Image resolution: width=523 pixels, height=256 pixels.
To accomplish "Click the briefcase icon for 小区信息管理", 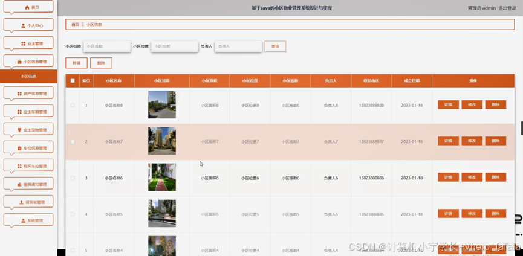I will (x=20, y=62).
